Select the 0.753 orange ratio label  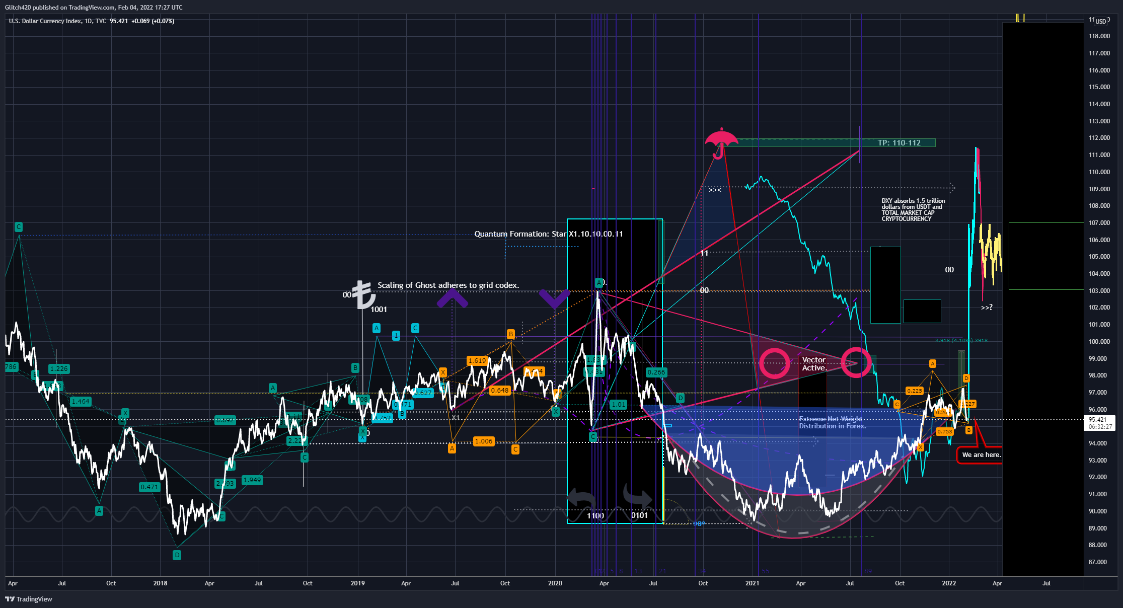[945, 432]
